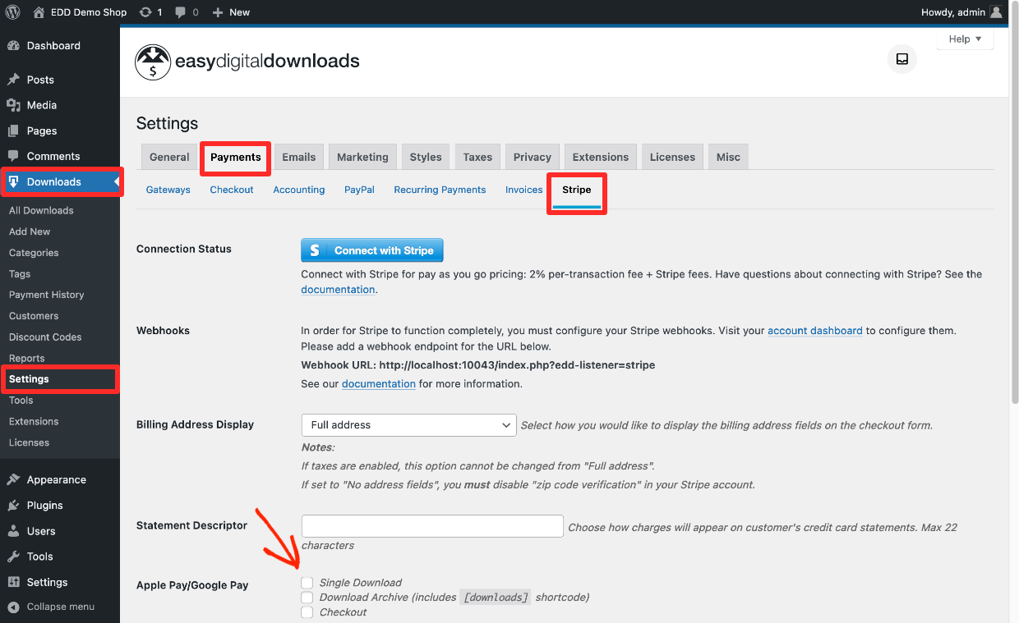Image resolution: width=1019 pixels, height=623 pixels.
Task: Open the PayPal sub-section
Action: tap(359, 190)
